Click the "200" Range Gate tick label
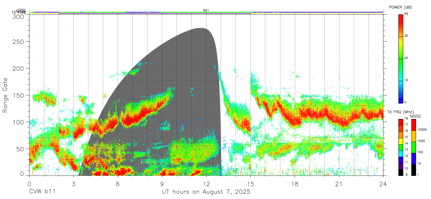Image resolution: width=431 pixels, height=199 pixels. [x=19, y=68]
